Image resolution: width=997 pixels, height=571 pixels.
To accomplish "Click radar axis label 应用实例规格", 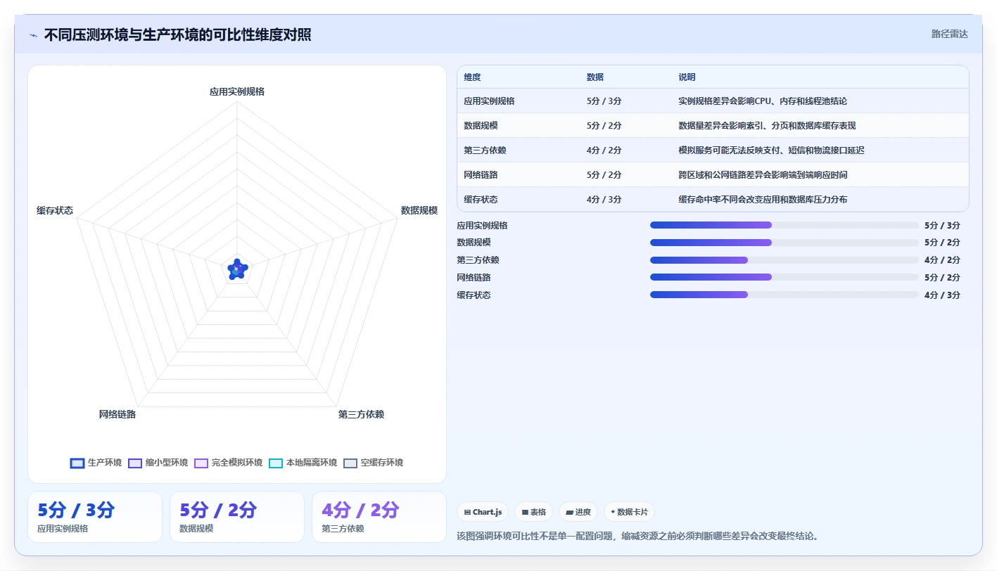I will (x=237, y=91).
